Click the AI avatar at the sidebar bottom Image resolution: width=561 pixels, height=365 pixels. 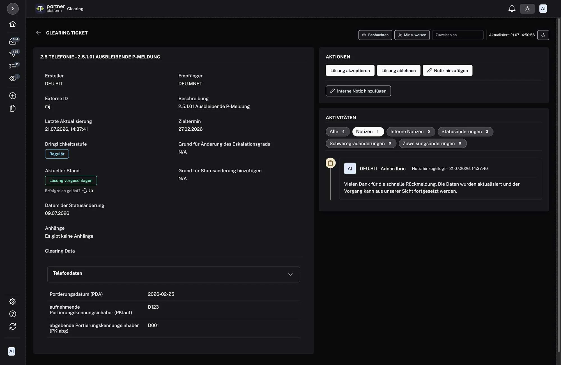(12, 351)
